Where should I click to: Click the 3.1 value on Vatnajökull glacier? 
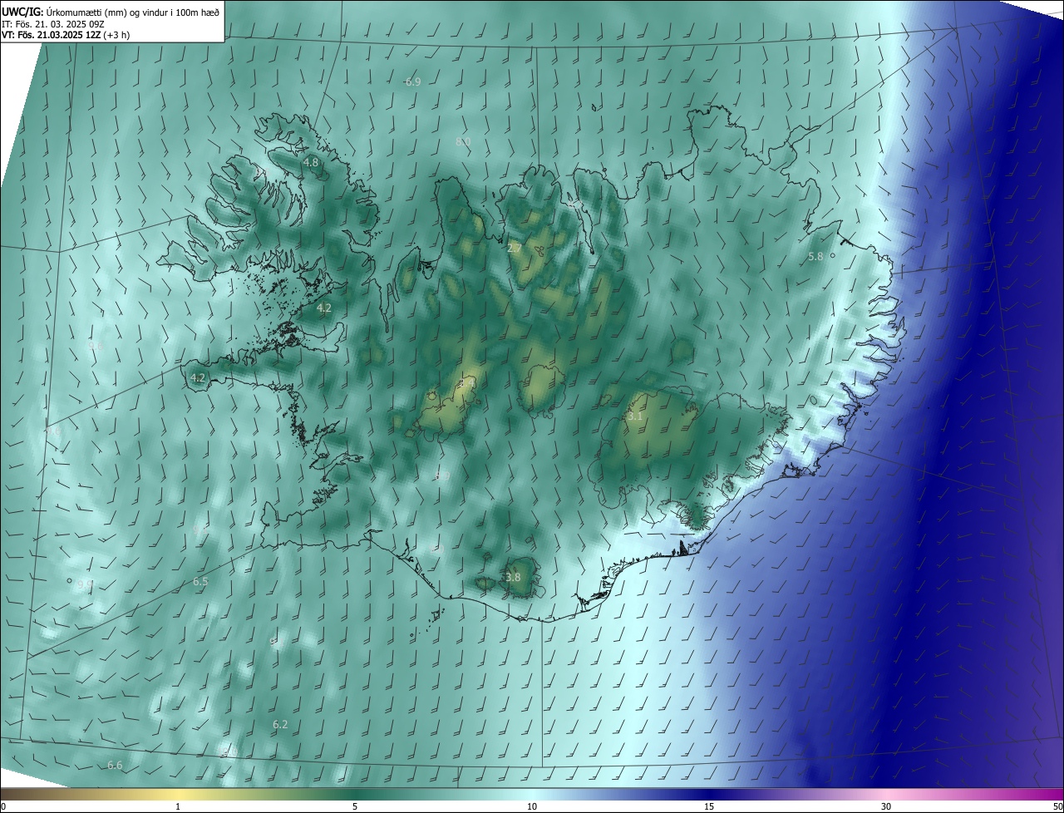(635, 416)
